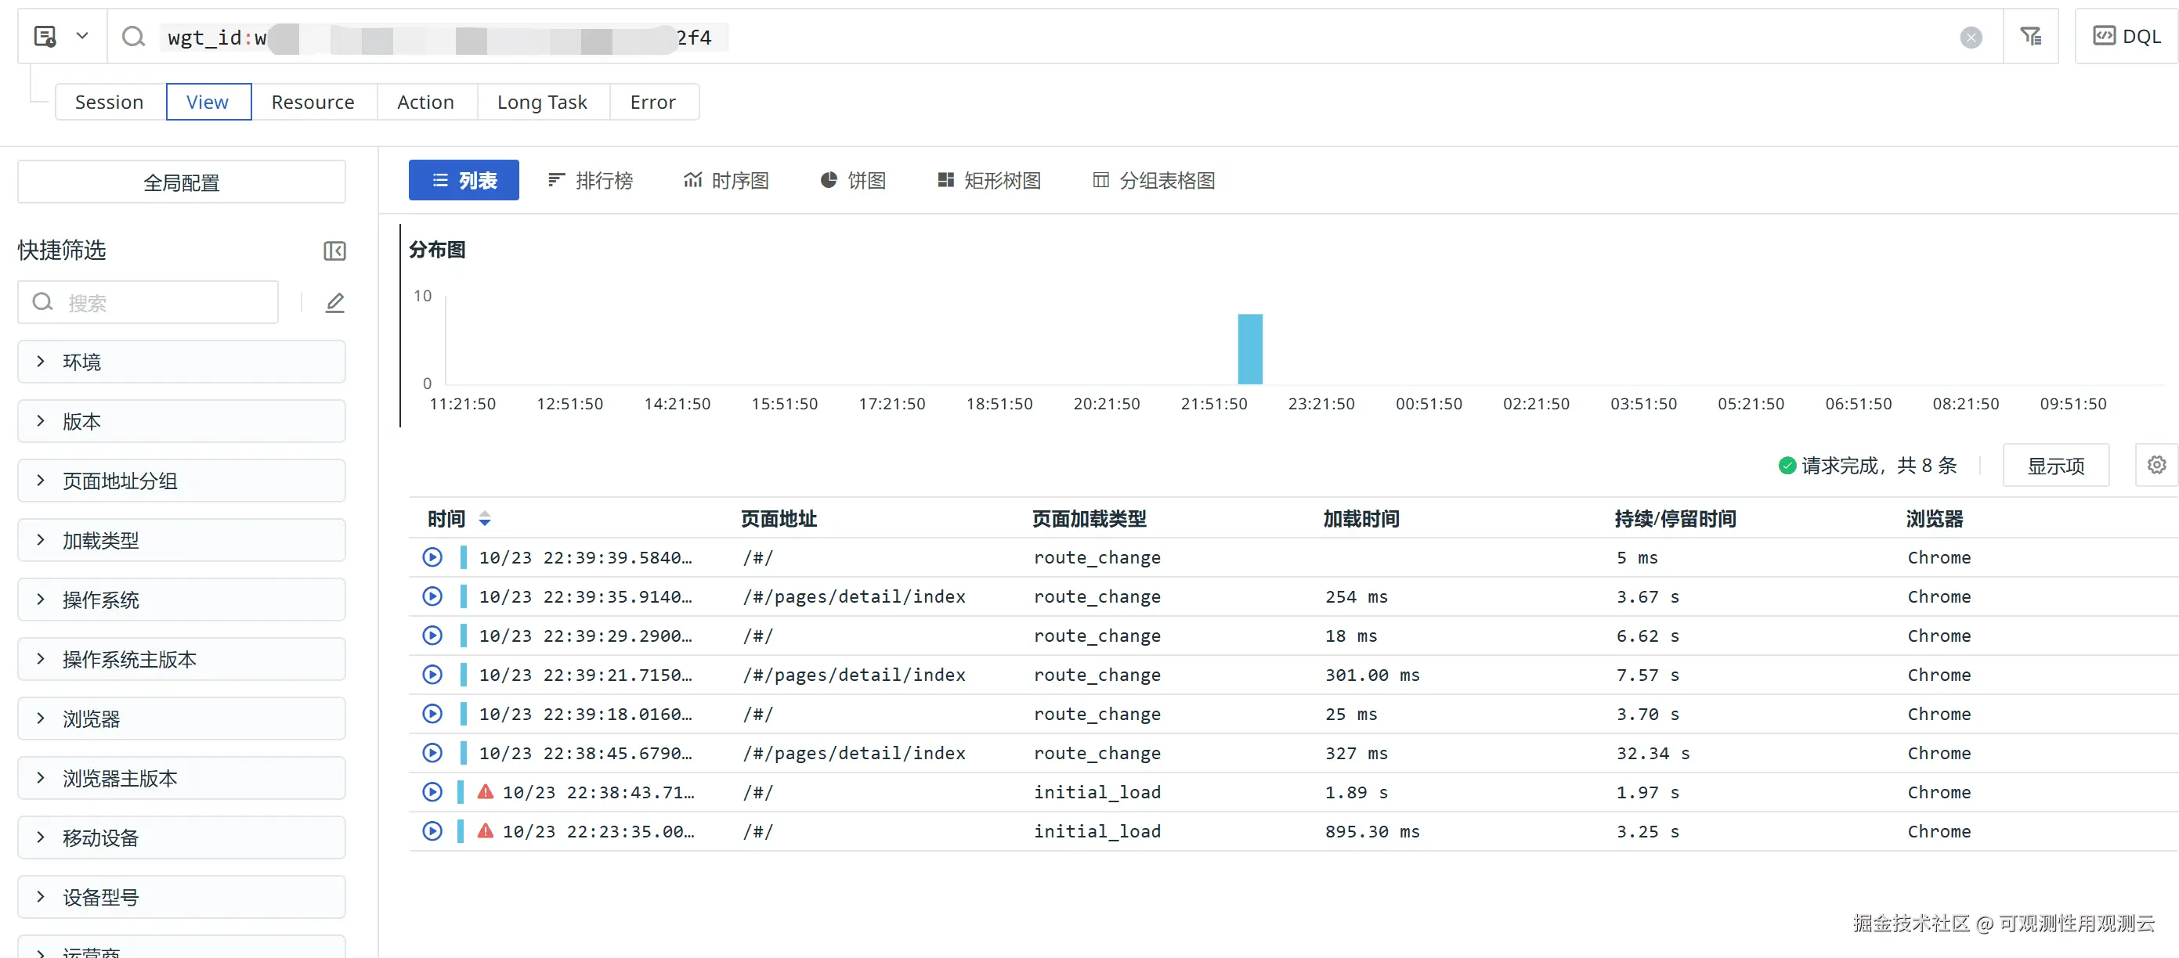Switch to 矩形树图 treemap view
Screen dimensions: 2179x958
988,181
